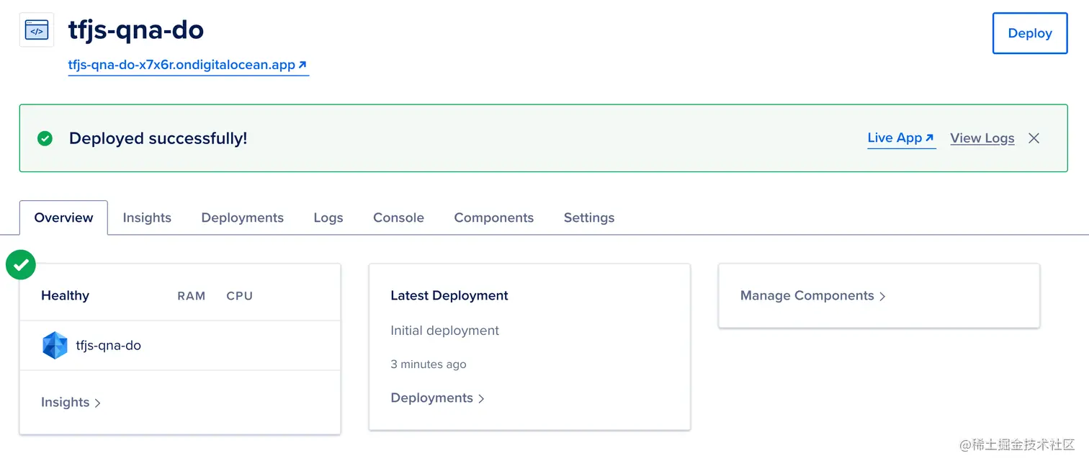Screen dimensions: 1089x466
Task: Click the green Healthy status badge
Action: 20,264
